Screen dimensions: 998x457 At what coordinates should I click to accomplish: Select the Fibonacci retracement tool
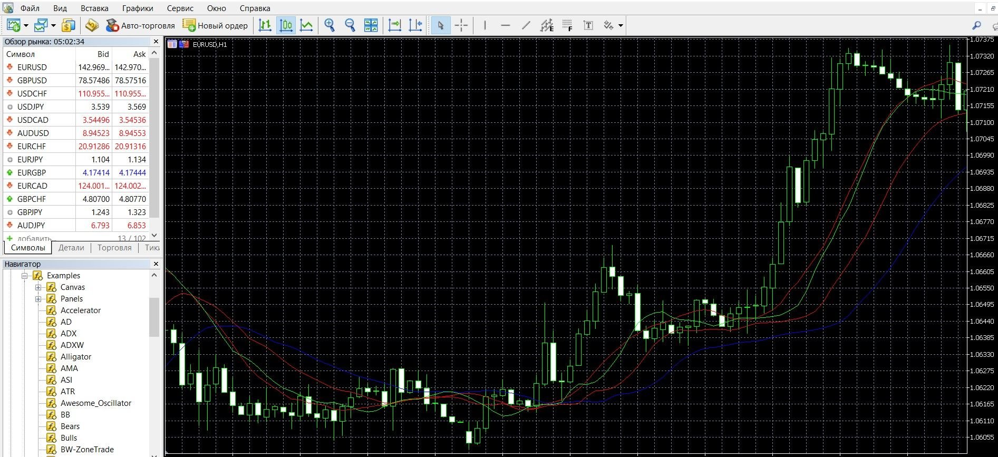point(568,25)
